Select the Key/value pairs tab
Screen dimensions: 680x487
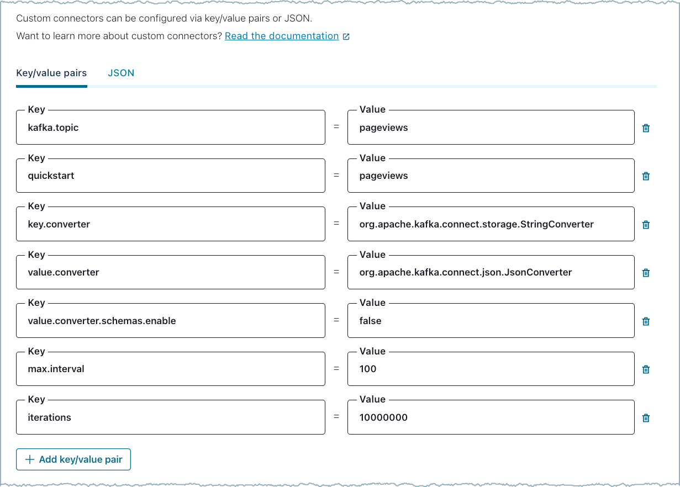tap(51, 73)
